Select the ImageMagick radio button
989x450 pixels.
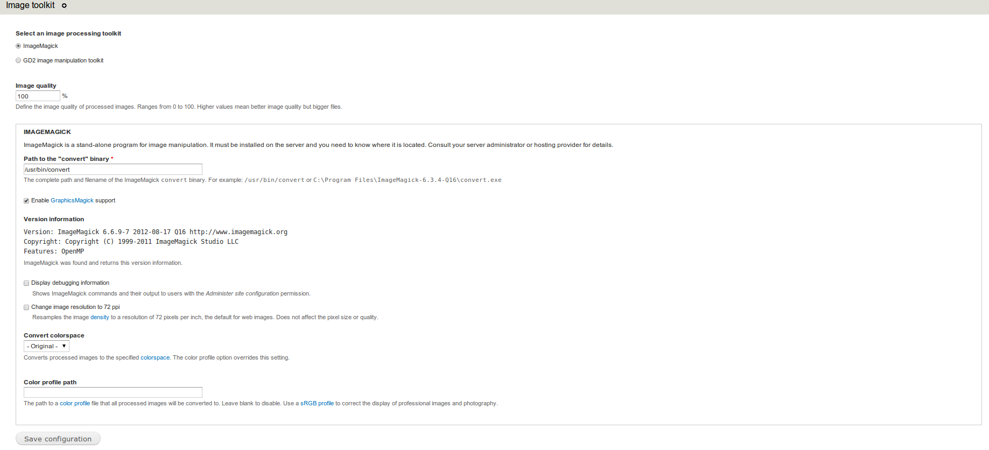18,46
